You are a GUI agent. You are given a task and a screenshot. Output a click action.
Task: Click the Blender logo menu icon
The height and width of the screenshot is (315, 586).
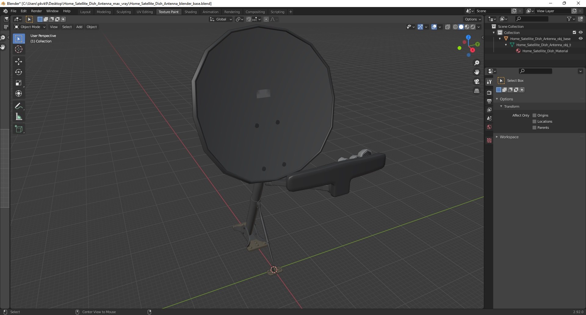tap(5, 11)
